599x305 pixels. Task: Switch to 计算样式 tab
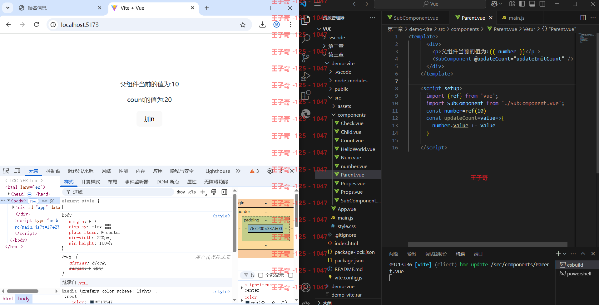(91, 182)
